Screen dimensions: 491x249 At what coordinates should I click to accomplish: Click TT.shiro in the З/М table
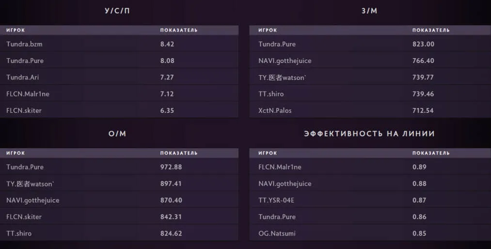(x=271, y=94)
